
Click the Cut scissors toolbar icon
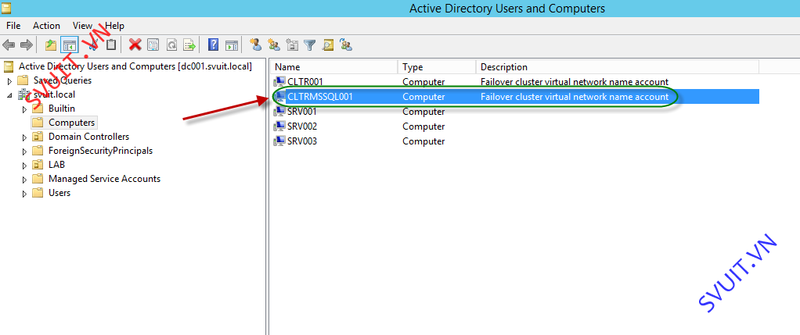point(93,45)
